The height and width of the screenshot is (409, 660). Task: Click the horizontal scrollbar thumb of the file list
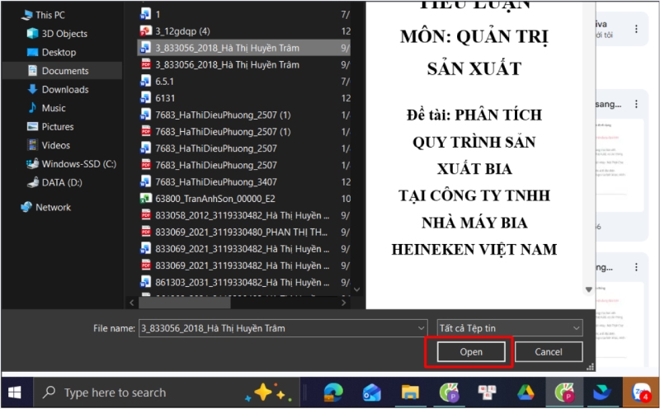184,303
